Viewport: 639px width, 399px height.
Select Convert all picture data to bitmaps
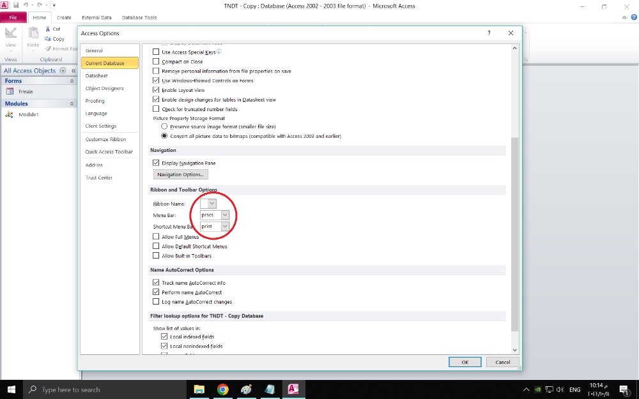pyautogui.click(x=164, y=136)
